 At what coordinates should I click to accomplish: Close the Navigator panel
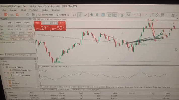(x=35, y=59)
